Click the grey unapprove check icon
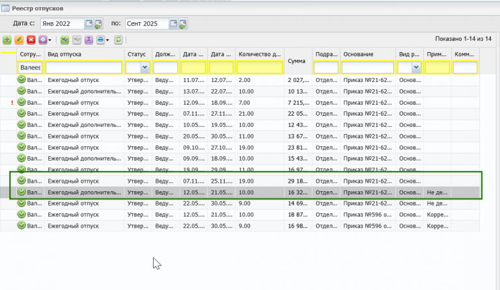The height and width of the screenshot is (290, 500). tap(77, 40)
